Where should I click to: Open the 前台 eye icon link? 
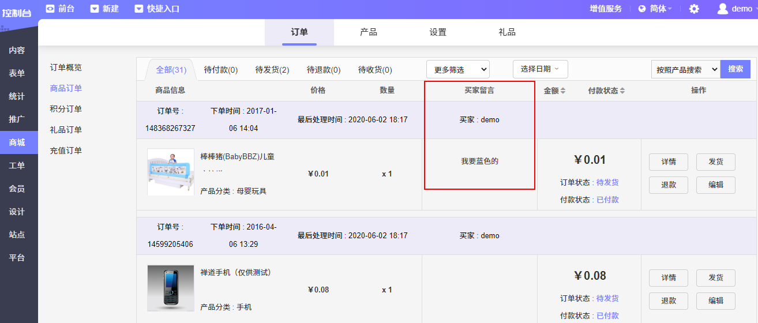pos(50,9)
